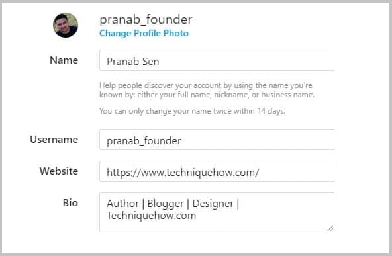
Task: Focus the Name input field
Action: [x=217, y=60]
